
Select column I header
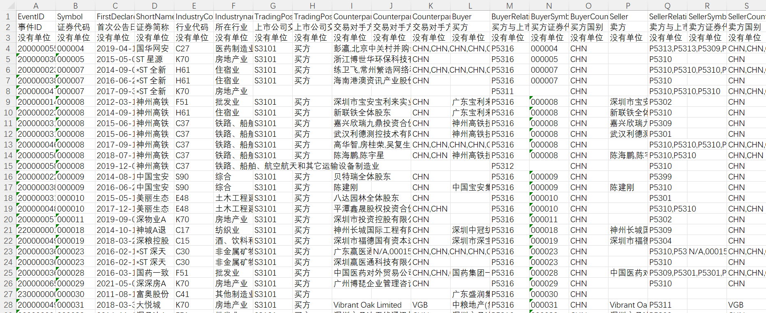352,6
